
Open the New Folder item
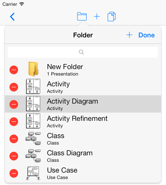click(83, 70)
